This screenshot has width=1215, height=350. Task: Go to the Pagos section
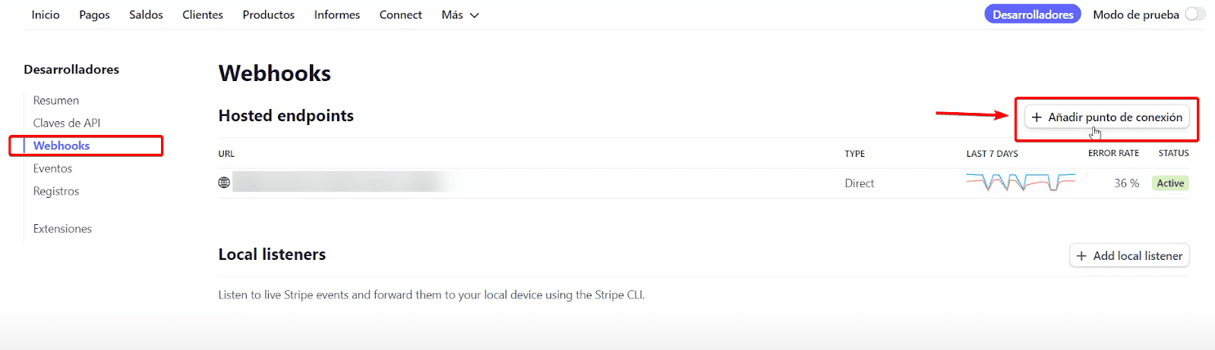point(94,15)
